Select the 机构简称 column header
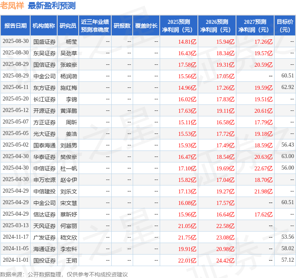296x278 pixels. [x=44, y=26]
